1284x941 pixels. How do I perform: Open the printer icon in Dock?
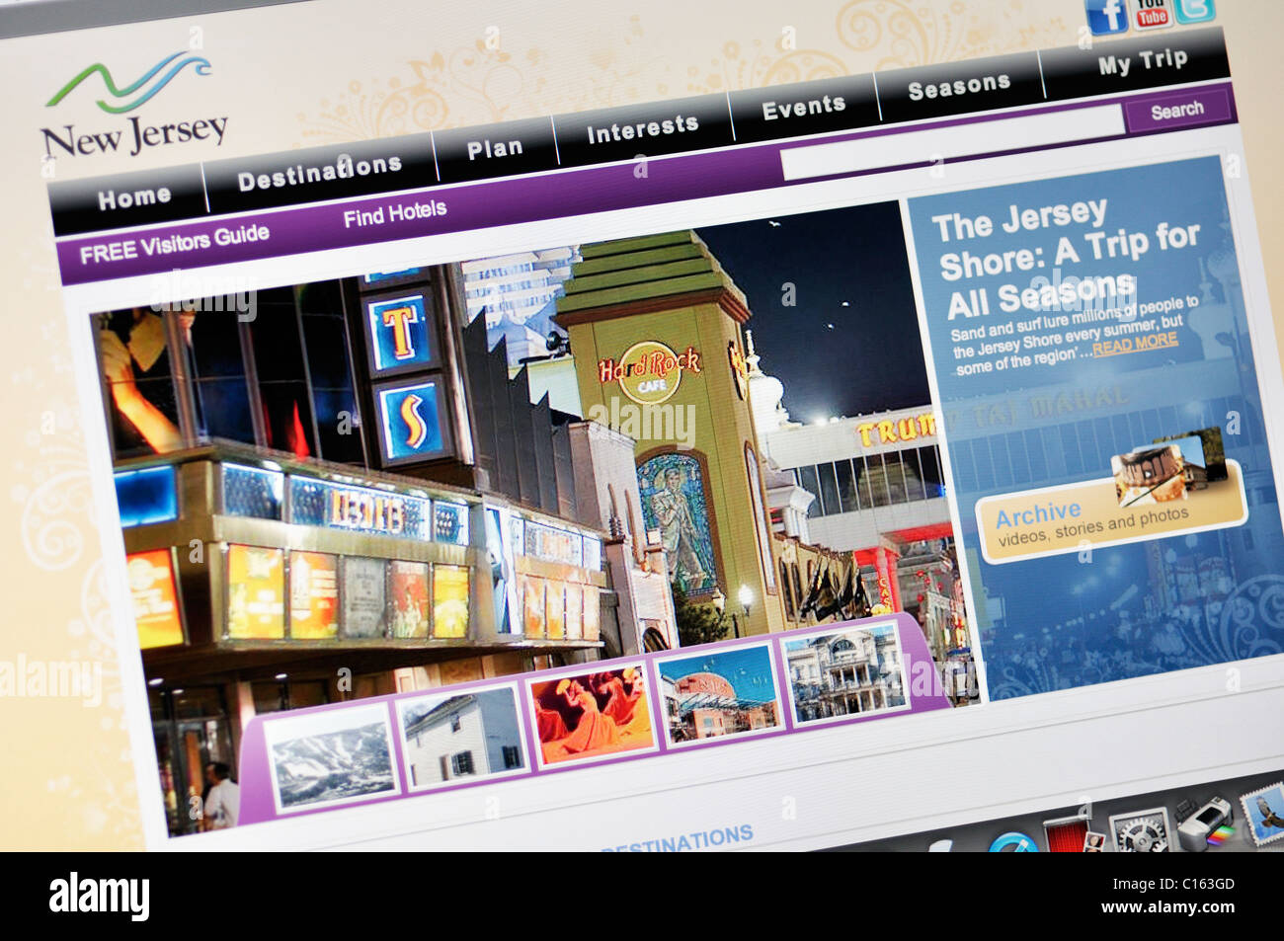pos(1205,822)
